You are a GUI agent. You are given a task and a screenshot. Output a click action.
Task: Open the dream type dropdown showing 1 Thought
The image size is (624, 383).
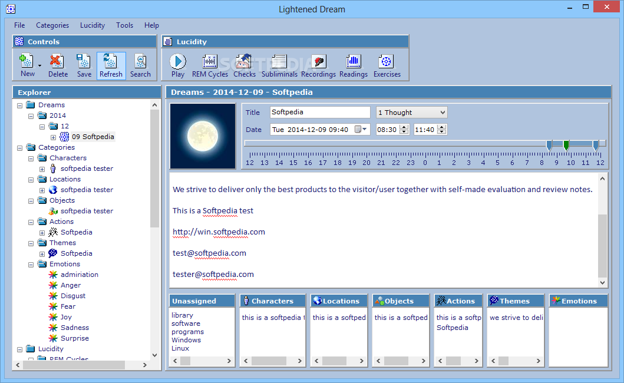click(x=411, y=113)
